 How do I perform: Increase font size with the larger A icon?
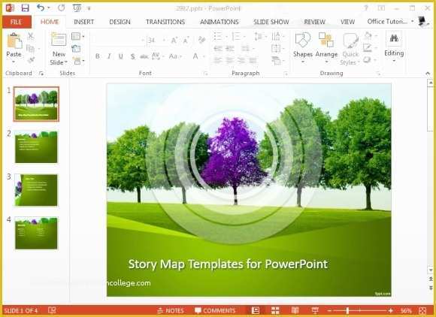coord(174,41)
